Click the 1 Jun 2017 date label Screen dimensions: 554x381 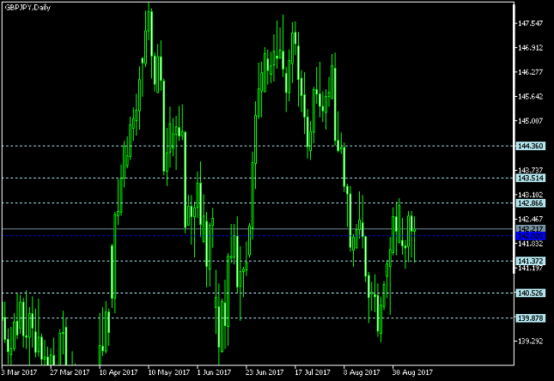pos(214,372)
